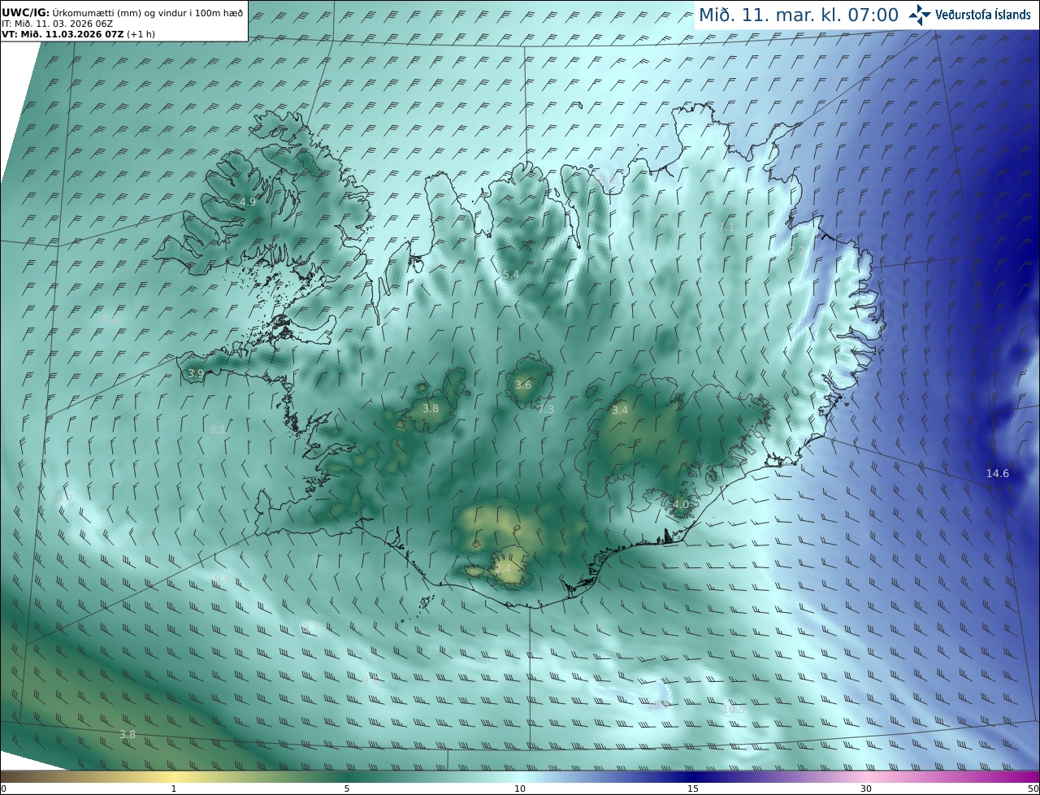Click the 7.1 value in northeast Iceland
The image size is (1040, 795).
coord(726,227)
